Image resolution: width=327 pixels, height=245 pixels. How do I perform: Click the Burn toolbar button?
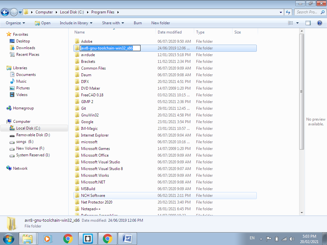pos(138,23)
